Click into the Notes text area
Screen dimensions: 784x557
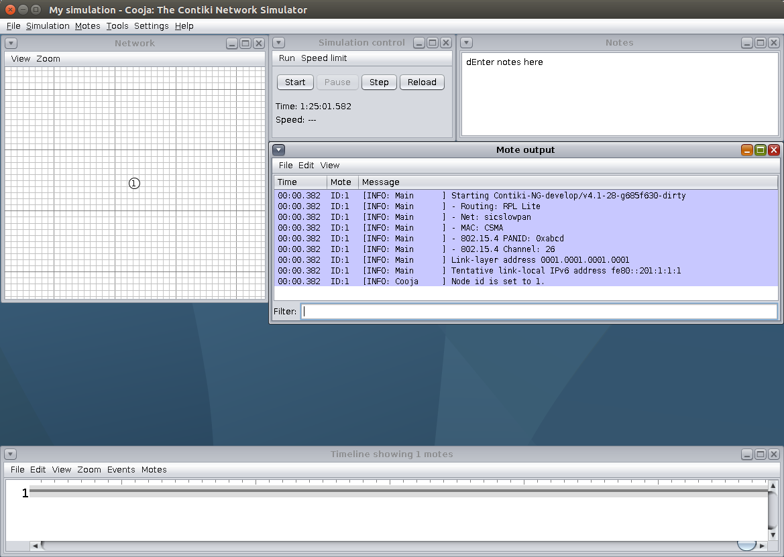pos(620,94)
